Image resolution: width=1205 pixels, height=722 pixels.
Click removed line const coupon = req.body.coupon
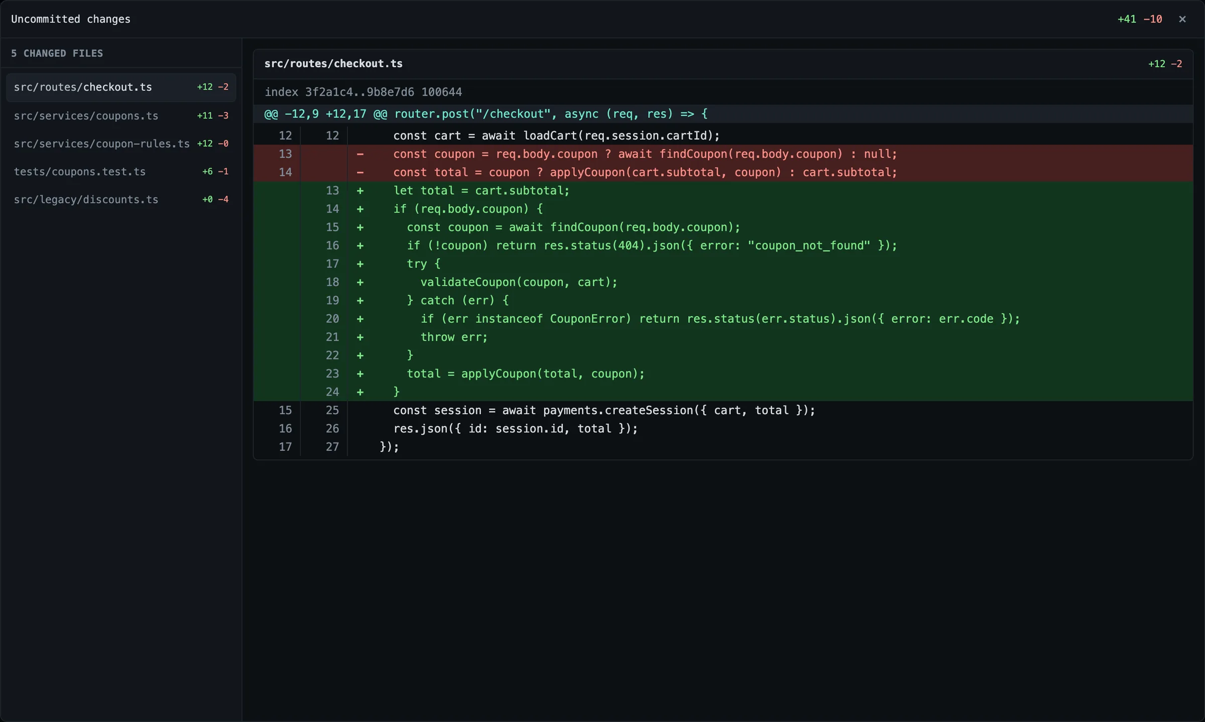[723, 154]
